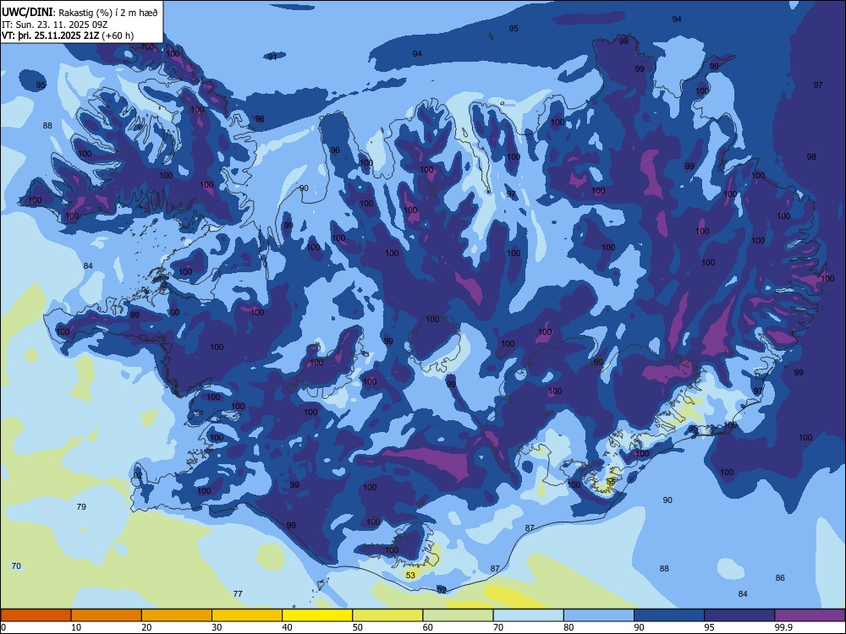This screenshot has width=846, height=634.
Task: Select the 98 humidity value label
Action: tap(811, 157)
